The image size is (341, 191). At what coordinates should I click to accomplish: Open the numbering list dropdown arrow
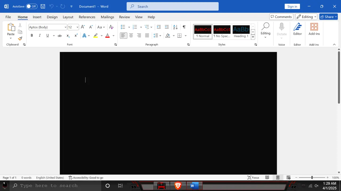coord(141,27)
